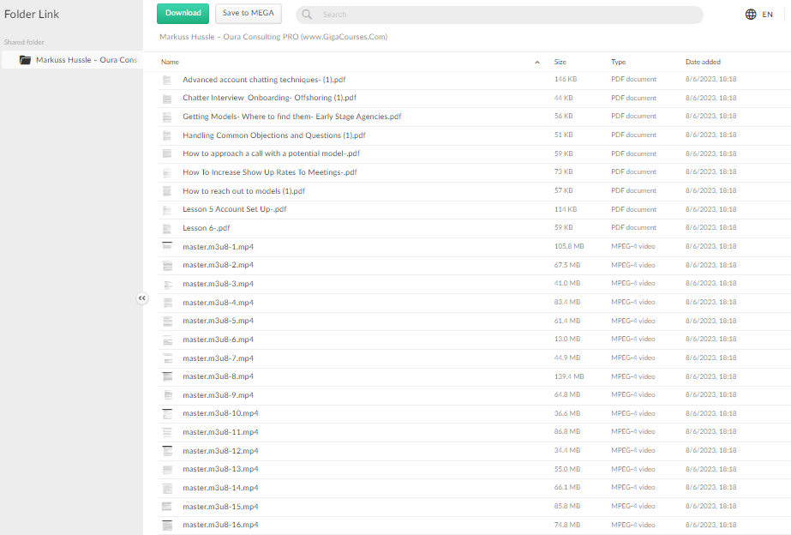Collapse the sidebar using the double-chevron control
791x535 pixels.
[142, 298]
